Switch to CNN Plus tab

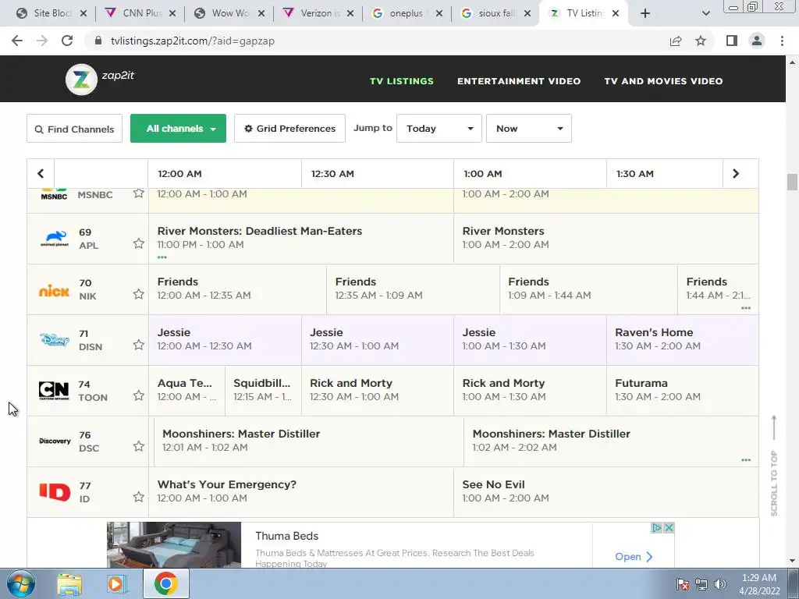140,13
